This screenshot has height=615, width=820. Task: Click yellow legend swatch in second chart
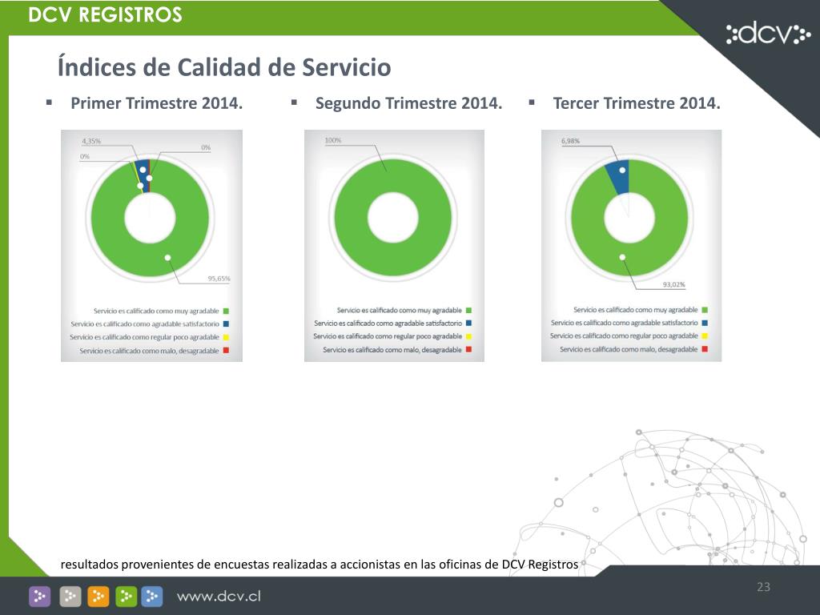tap(469, 336)
